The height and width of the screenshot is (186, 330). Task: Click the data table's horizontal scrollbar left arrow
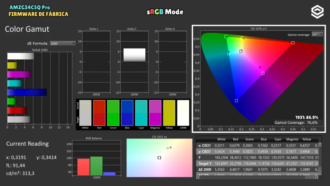(198, 177)
